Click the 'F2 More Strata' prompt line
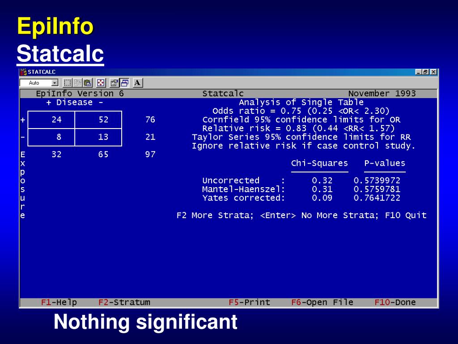The image size is (458, 344). 301,215
